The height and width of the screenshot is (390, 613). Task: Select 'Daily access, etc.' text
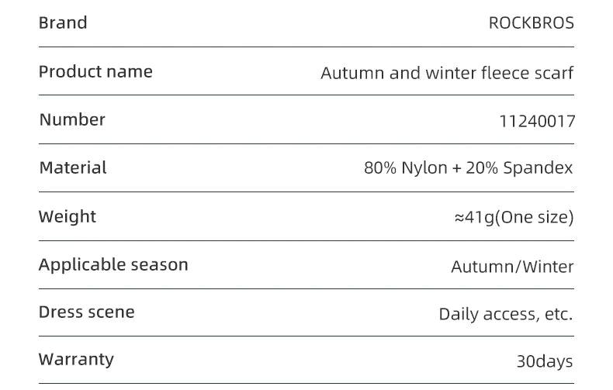point(506,314)
